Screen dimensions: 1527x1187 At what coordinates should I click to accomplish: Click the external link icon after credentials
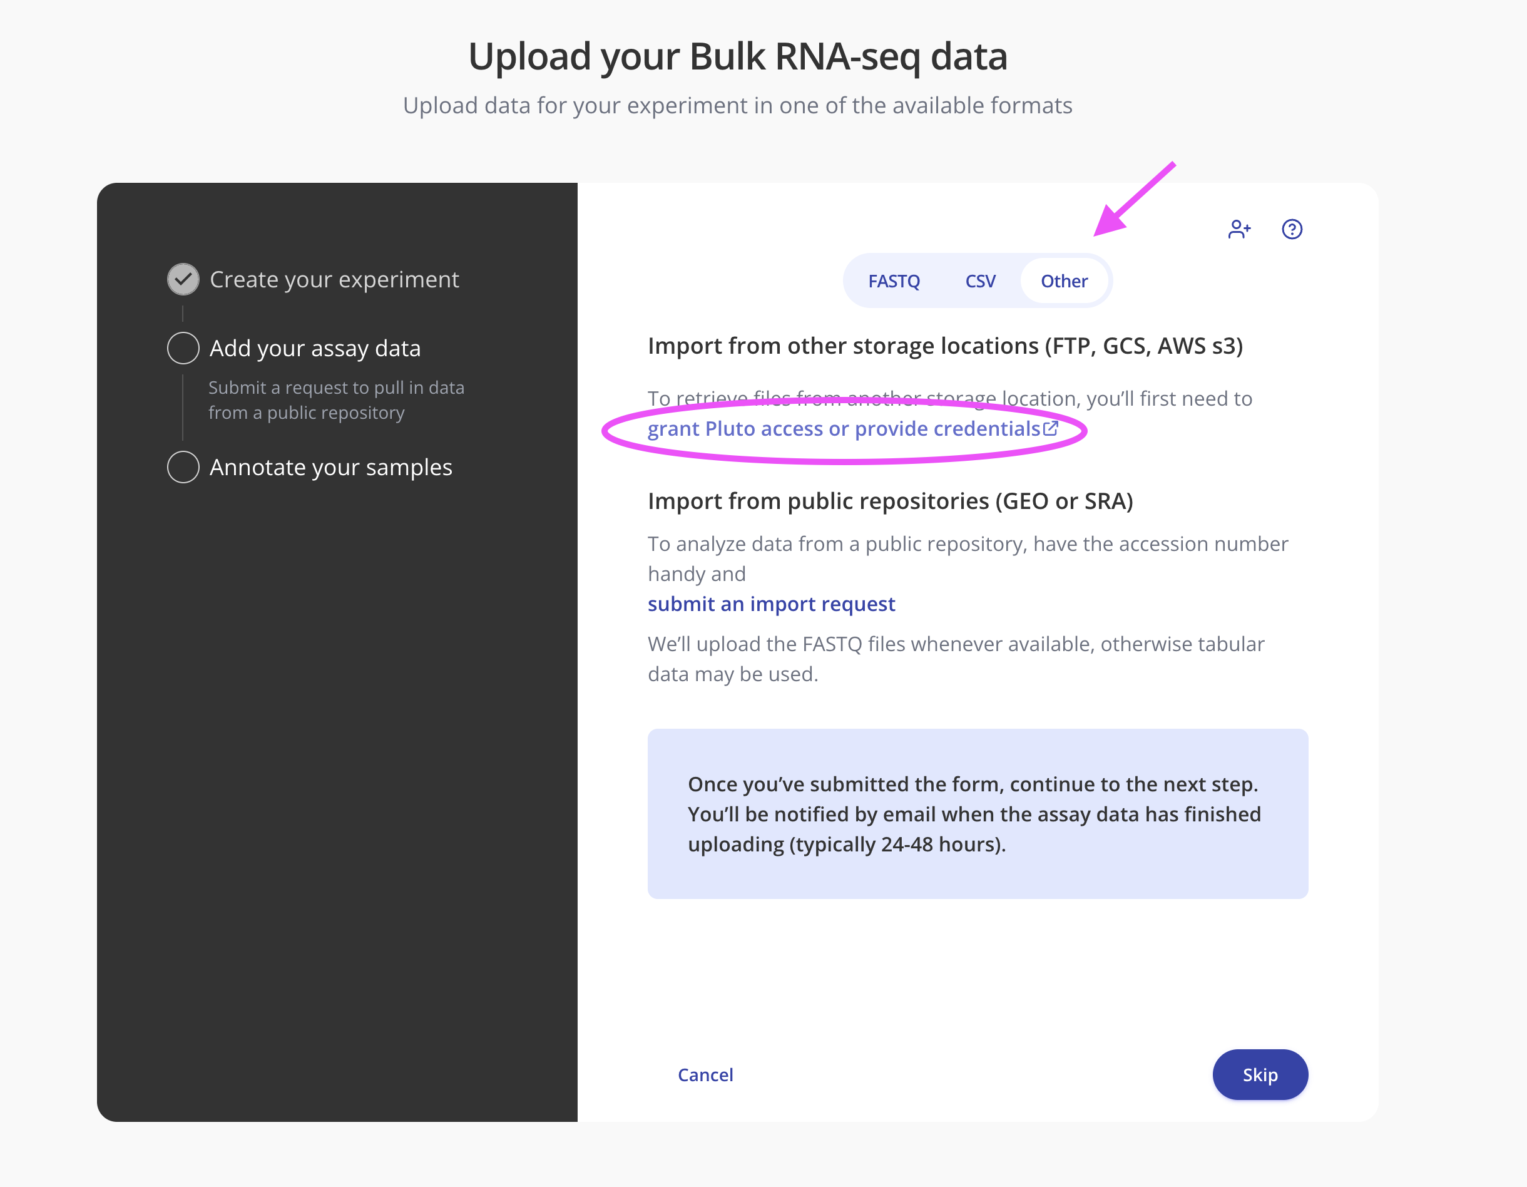(1050, 428)
